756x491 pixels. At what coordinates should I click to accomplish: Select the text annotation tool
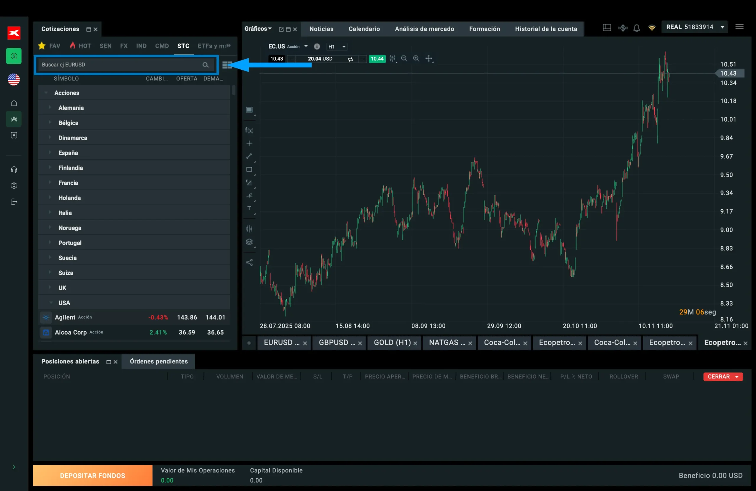[249, 209]
